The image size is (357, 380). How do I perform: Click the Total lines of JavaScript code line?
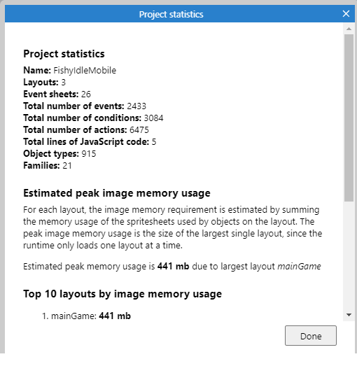[x=90, y=141]
